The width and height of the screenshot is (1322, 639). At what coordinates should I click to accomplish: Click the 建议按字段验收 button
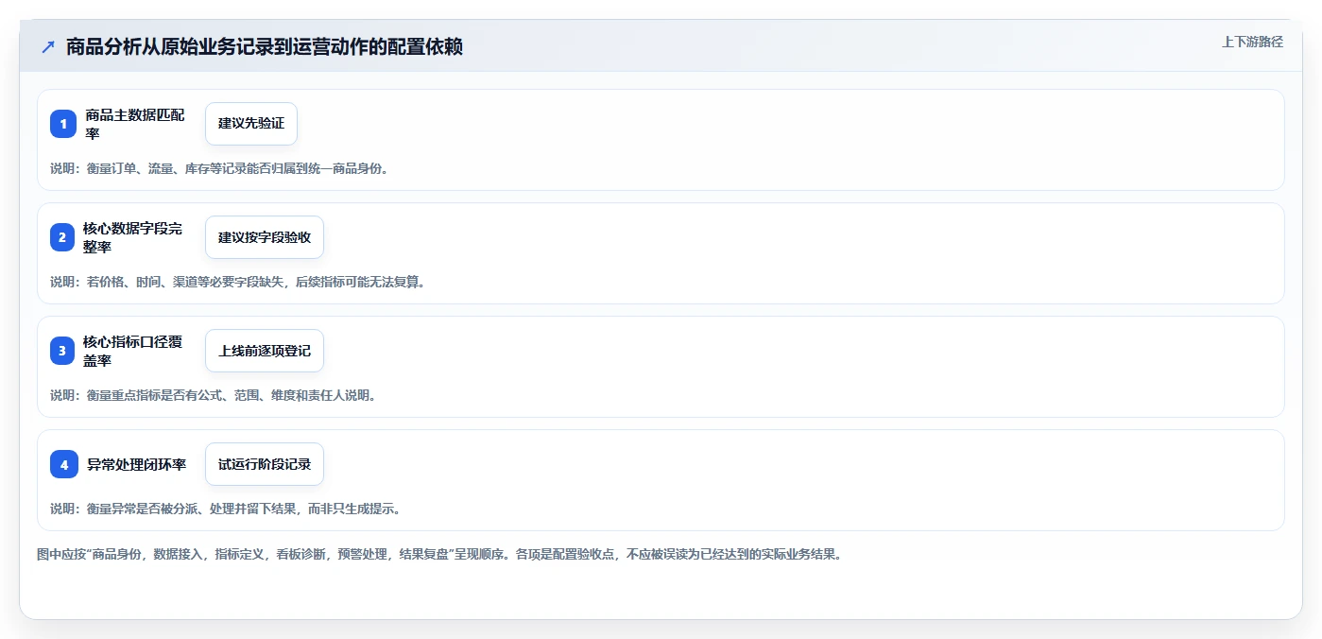tap(265, 237)
